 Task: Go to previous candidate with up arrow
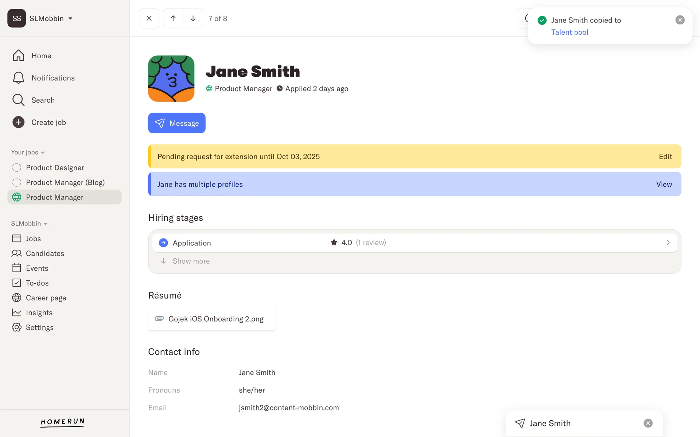click(173, 18)
